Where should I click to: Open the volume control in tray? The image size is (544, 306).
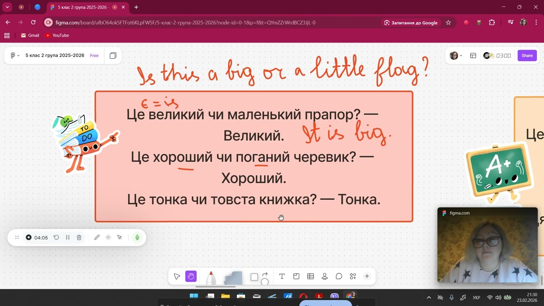(x=498, y=297)
